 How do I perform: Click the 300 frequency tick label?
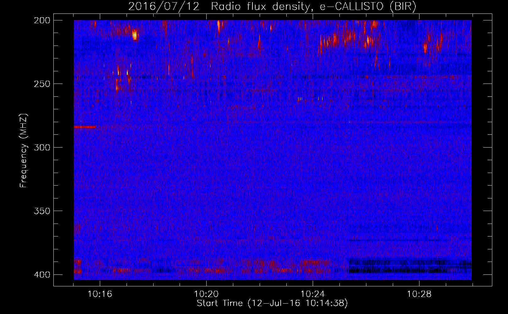coord(42,148)
